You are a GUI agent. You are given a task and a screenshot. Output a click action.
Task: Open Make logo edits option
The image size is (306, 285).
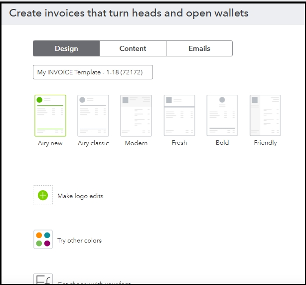click(80, 196)
